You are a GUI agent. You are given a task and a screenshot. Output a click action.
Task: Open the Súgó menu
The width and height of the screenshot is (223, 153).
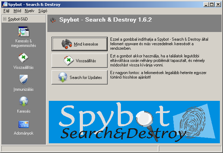pos(43,11)
